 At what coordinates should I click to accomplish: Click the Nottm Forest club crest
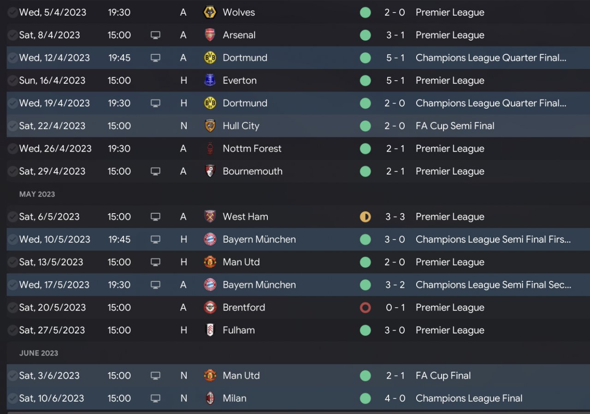(210, 148)
